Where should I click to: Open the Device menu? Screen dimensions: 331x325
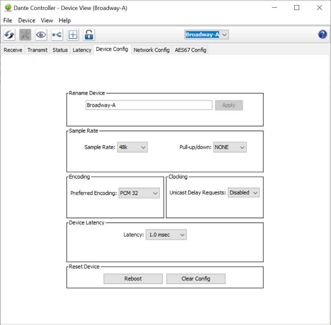[27, 21]
